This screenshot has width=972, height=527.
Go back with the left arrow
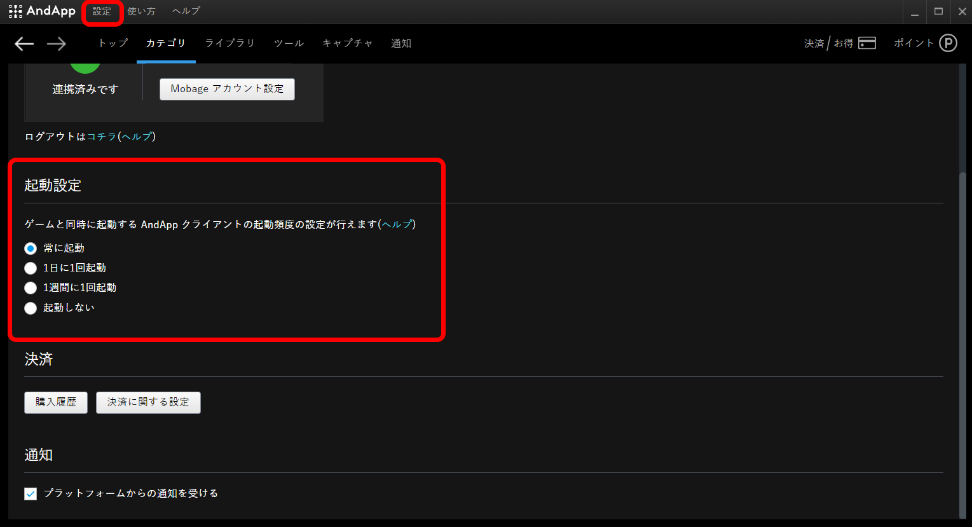(24, 43)
